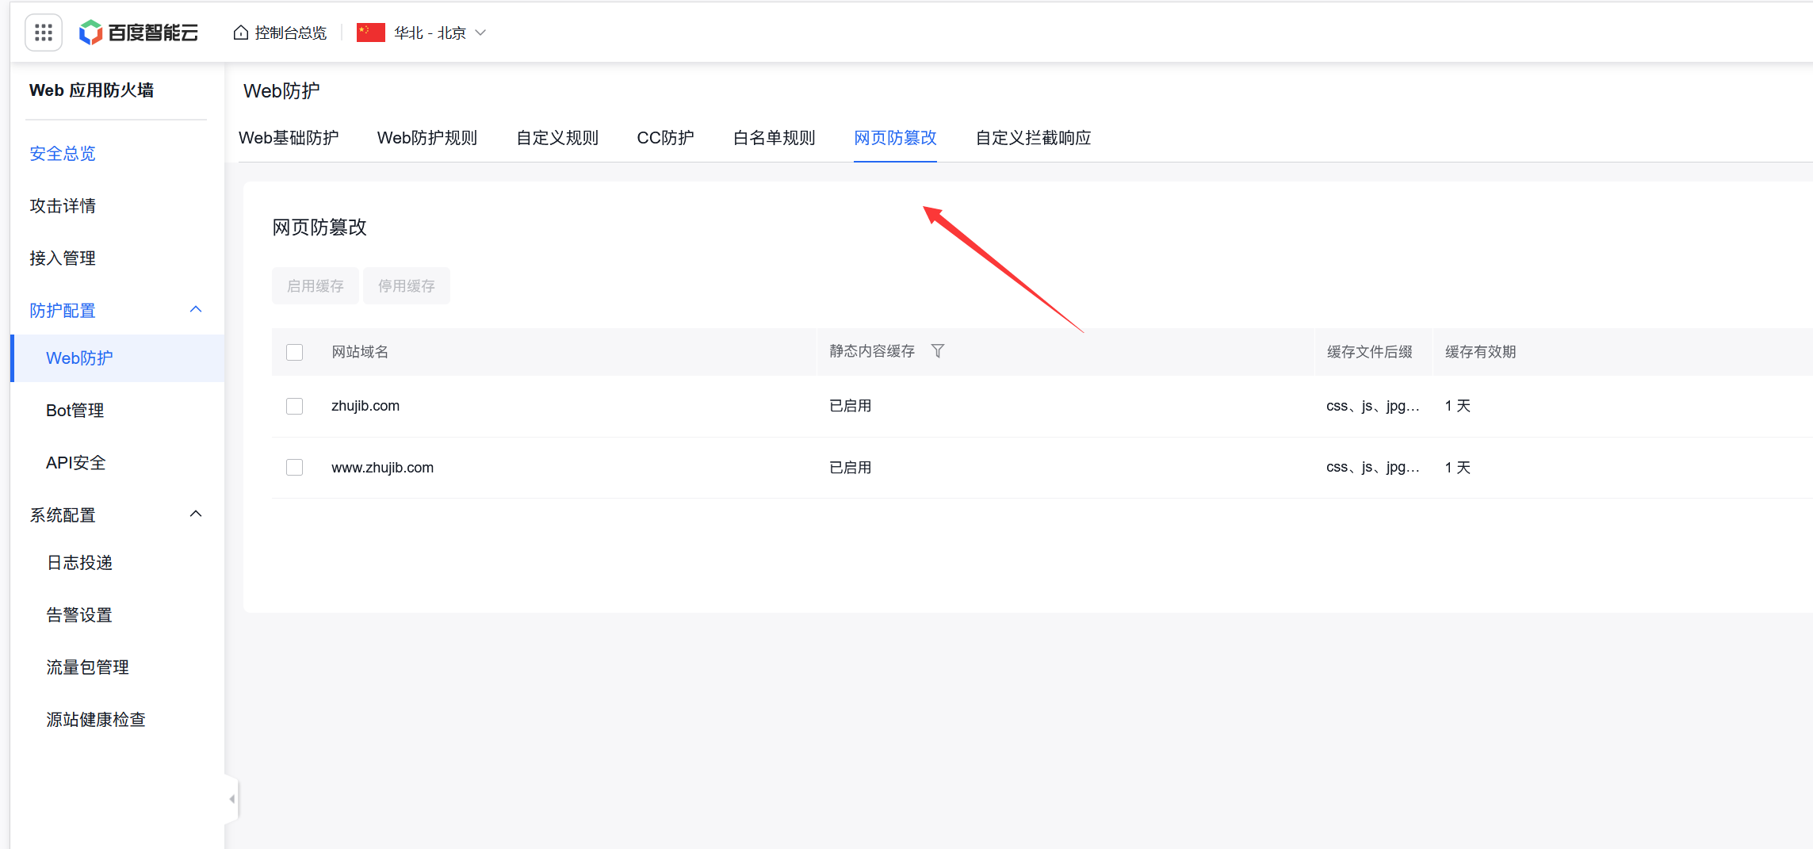Check the www.zhujib.com row checkbox
The image size is (1813, 849).
(294, 467)
